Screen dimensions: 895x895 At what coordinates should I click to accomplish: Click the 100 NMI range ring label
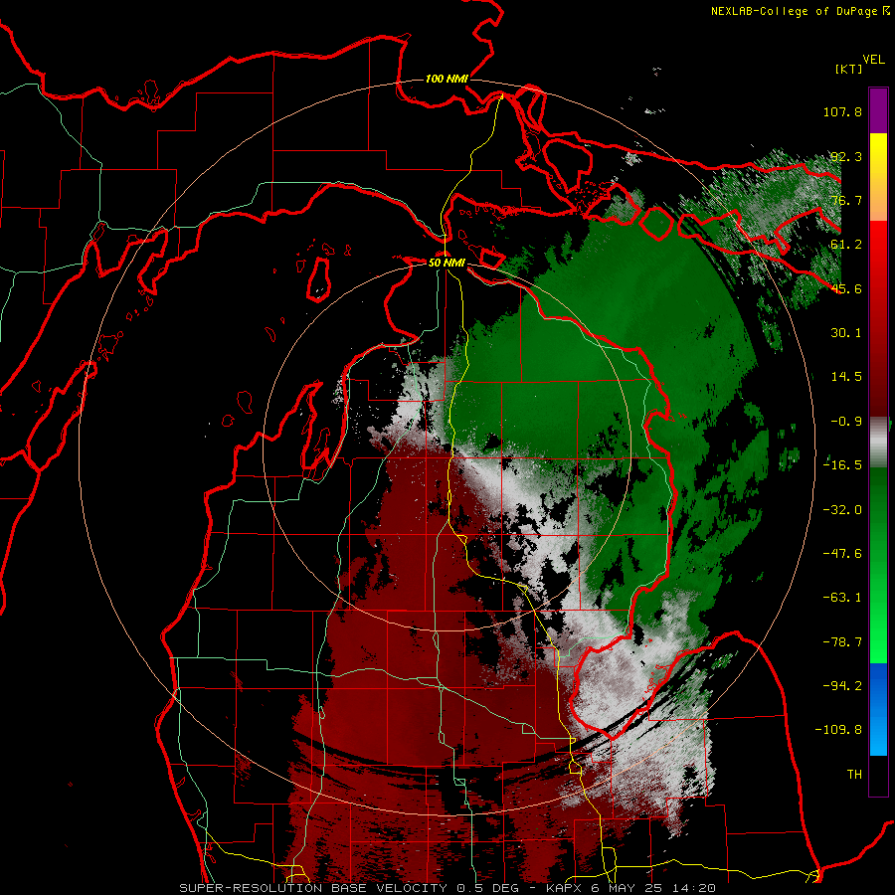[447, 79]
